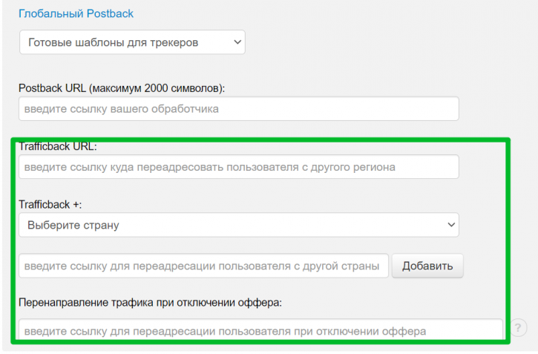538x354 pixels.
Task: Click the Trafficback URL: label
Action: tap(58, 146)
